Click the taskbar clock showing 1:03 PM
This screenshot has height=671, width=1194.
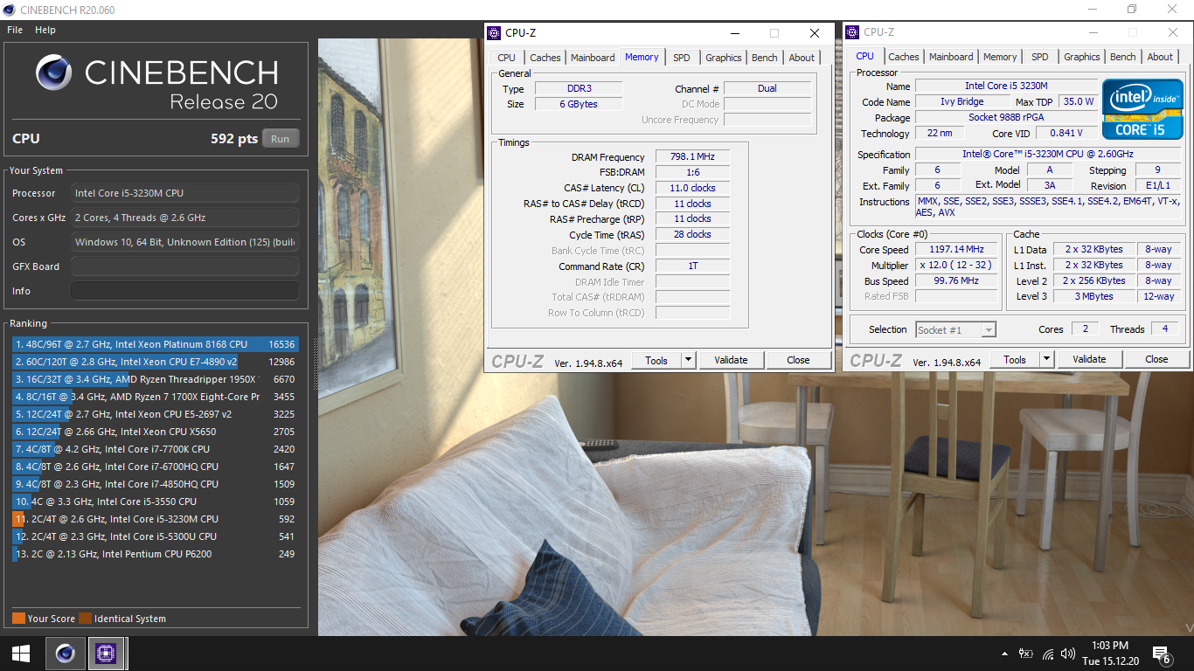tap(1110, 654)
